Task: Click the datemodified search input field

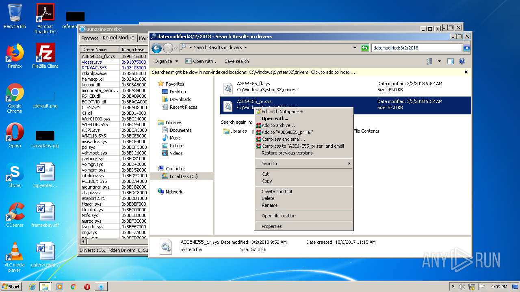Action: pyautogui.click(x=417, y=48)
